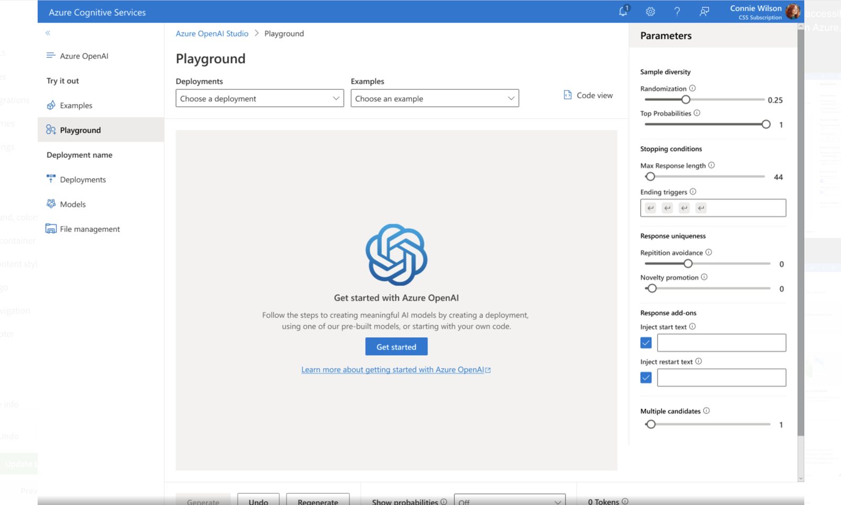Click the Inject restart text field
This screenshot has width=841, height=505.
tap(722, 378)
